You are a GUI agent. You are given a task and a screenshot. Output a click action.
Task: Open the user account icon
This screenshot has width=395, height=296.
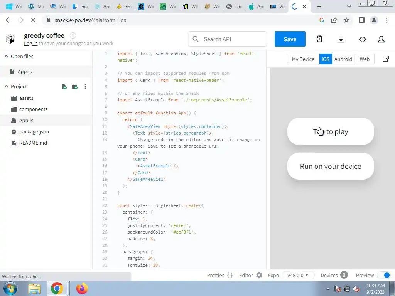tap(381, 39)
